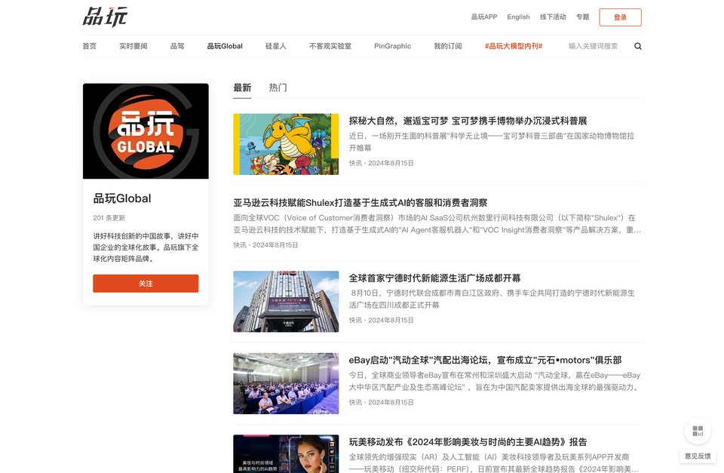The height and width of the screenshot is (473, 724).
Task: Click the 201 条更新 count text
Action: tap(109, 218)
